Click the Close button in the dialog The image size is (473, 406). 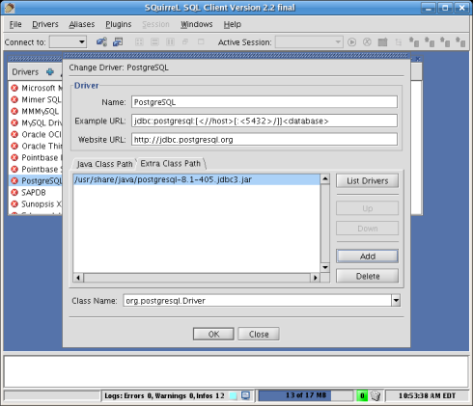[259, 334]
